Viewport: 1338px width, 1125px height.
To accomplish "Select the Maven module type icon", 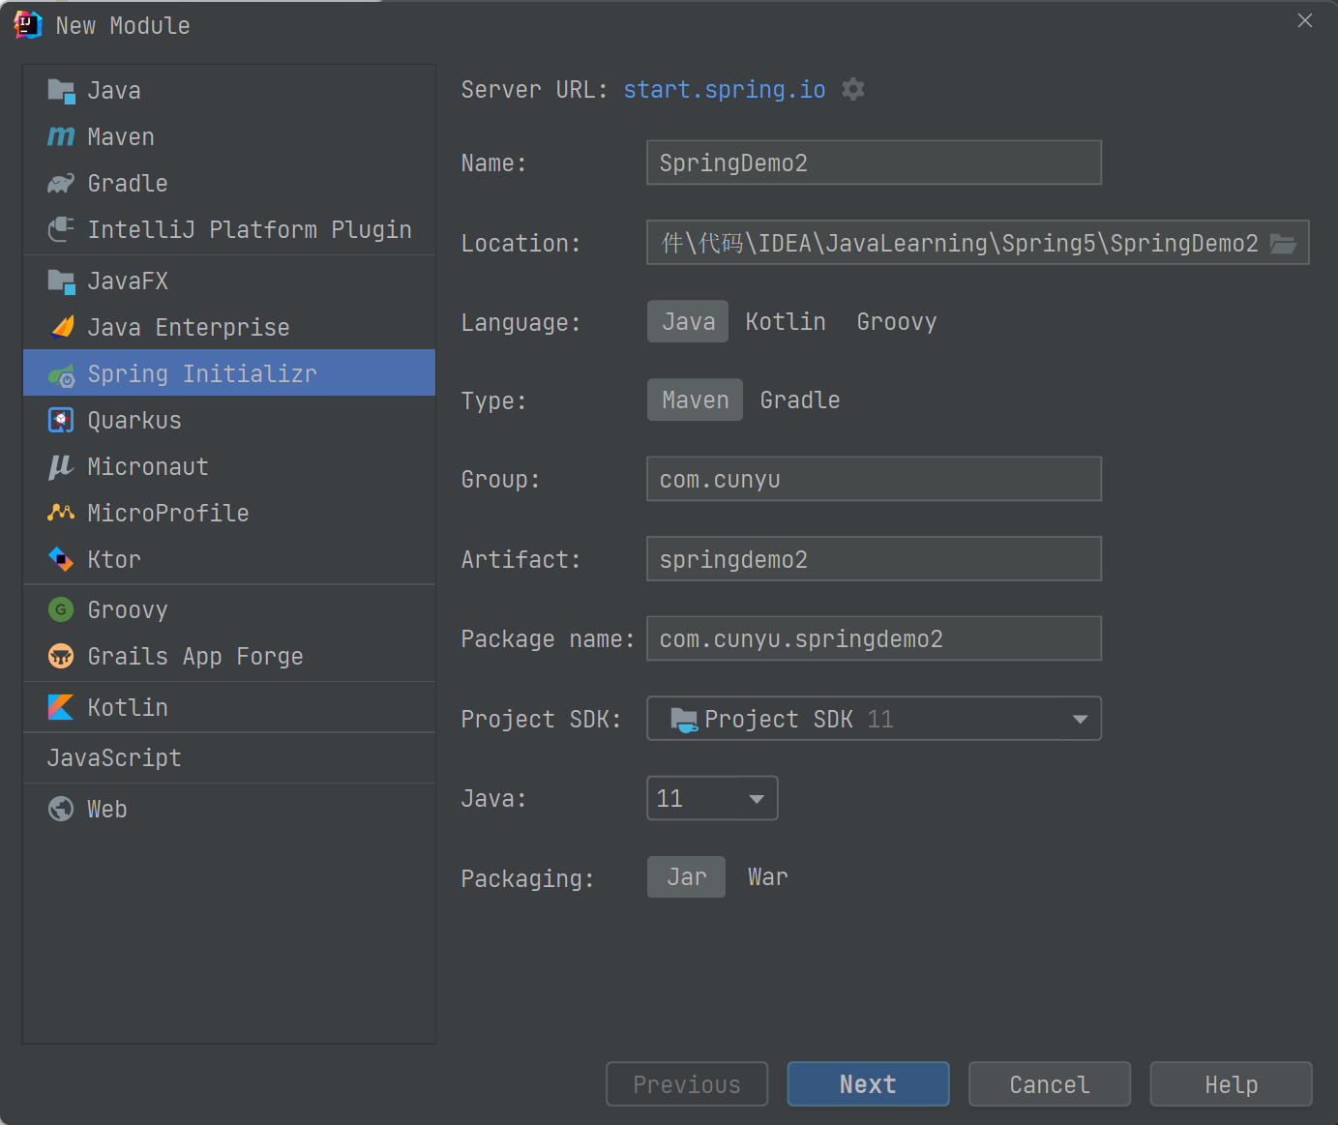I will coord(61,137).
